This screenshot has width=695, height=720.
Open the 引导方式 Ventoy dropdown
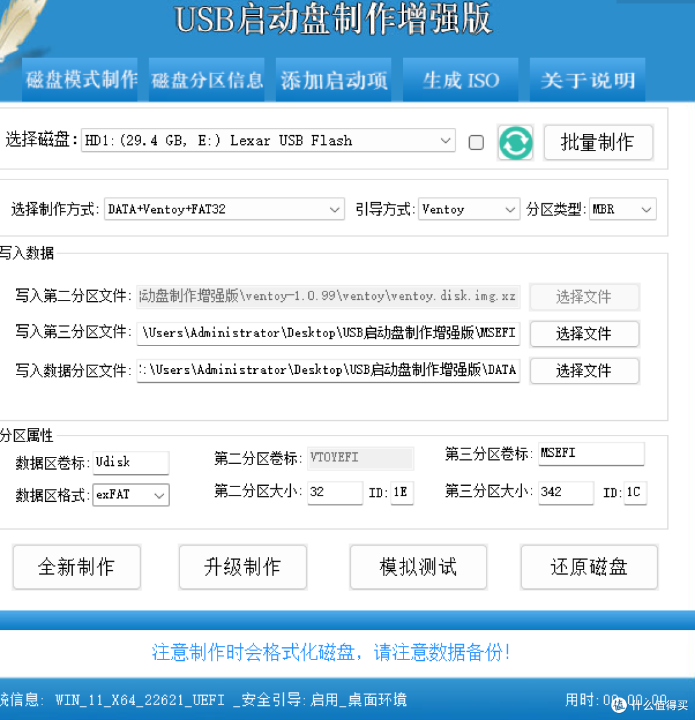pos(468,209)
